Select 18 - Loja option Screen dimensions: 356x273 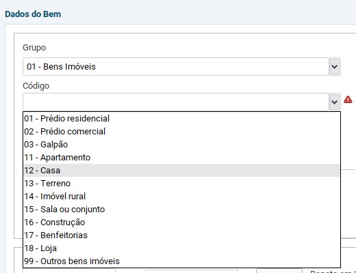click(x=181, y=248)
